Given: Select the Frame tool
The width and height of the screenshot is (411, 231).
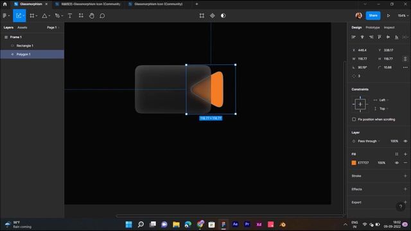Looking at the screenshot, I should pyautogui.click(x=32, y=15).
